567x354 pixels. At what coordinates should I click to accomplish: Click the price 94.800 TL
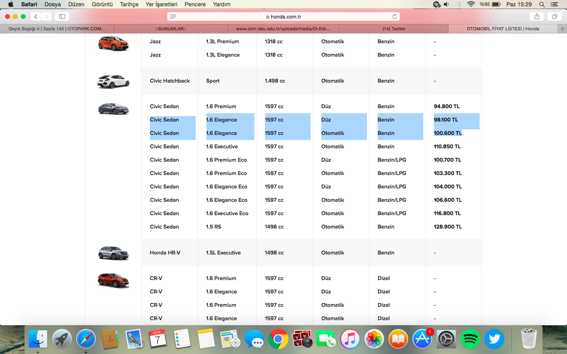[447, 106]
